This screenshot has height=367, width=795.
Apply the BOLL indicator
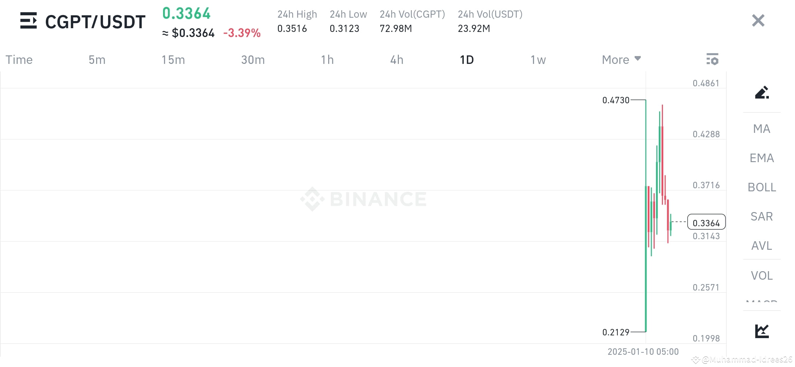tap(761, 187)
